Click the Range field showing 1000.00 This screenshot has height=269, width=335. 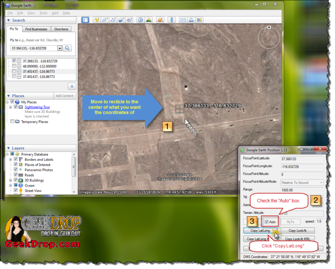[302, 190]
